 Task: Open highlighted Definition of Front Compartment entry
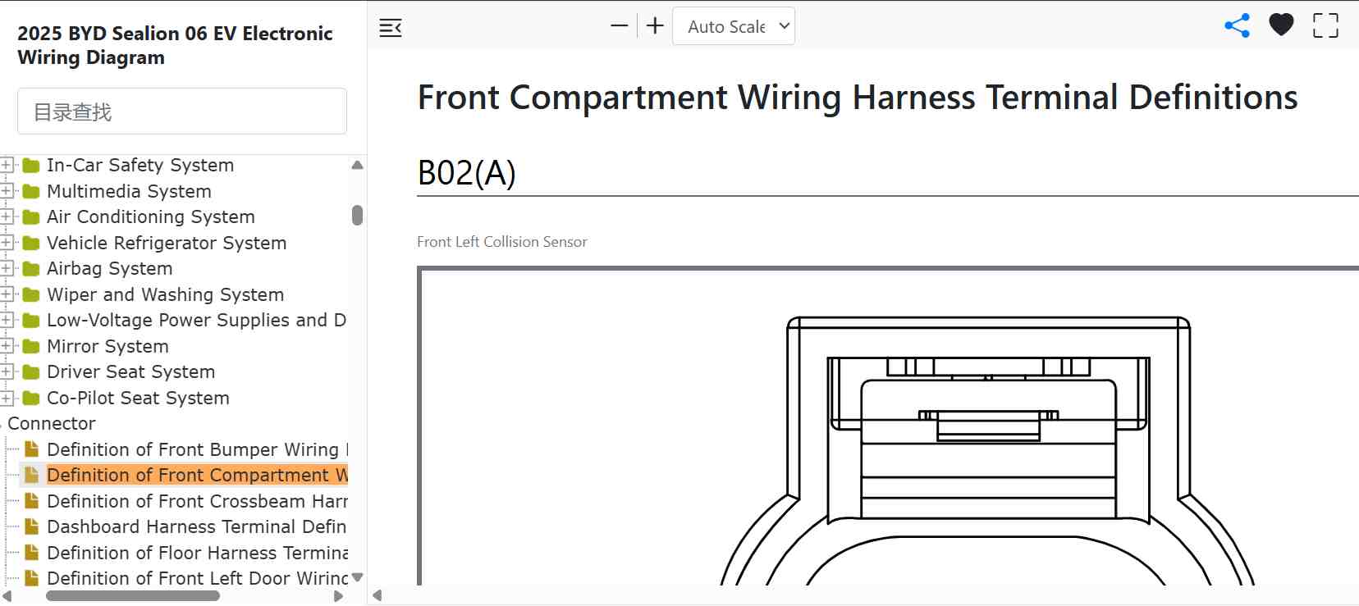[197, 476]
